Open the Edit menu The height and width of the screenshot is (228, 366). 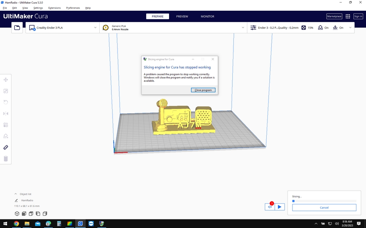coord(14,8)
